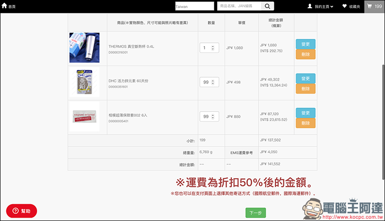The height and width of the screenshot is (221, 385).
Task: Open THERMOS 真空斷熱杯 0.4L product name
Action: click(131, 46)
